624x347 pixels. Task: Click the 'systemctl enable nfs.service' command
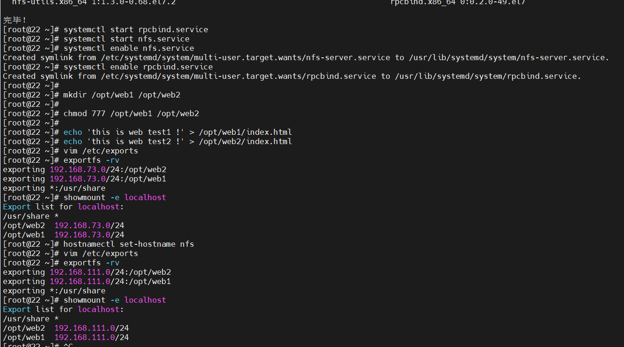tap(128, 48)
